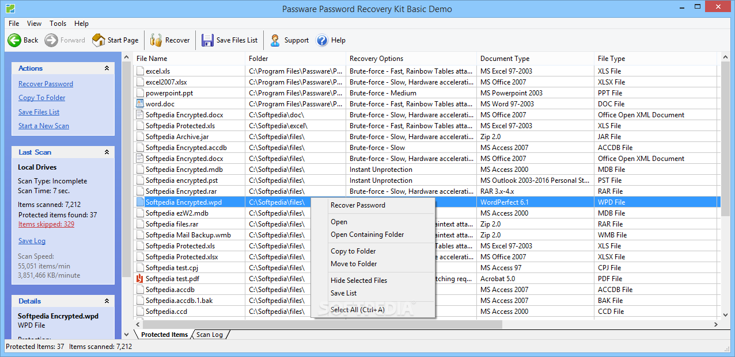The width and height of the screenshot is (735, 357).
Task: Click the WordPerfect 6.1 document type cell
Action: [536, 202]
